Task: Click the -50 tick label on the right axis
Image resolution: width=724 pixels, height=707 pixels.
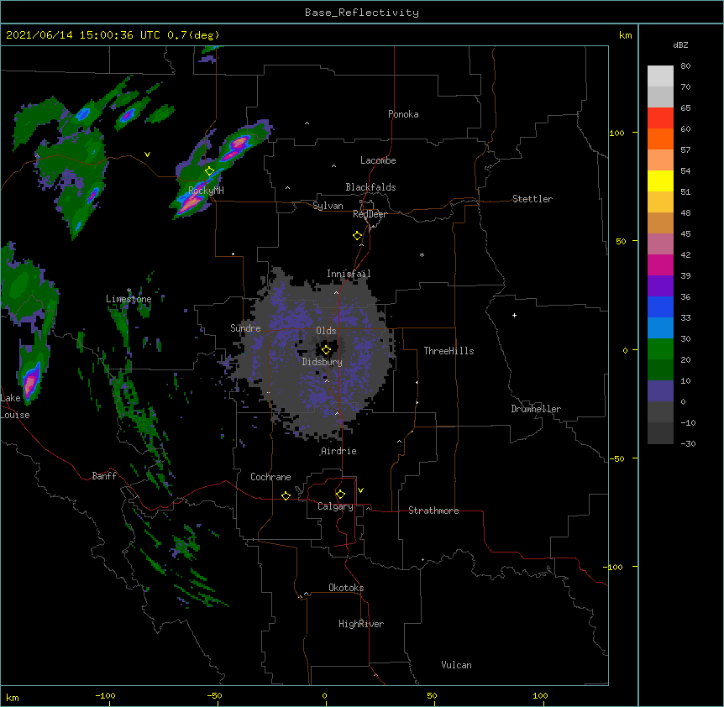Action: tap(616, 458)
